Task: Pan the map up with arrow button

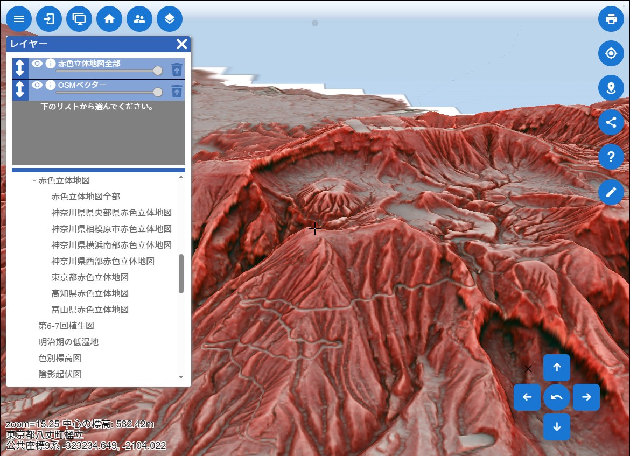Action: point(557,368)
